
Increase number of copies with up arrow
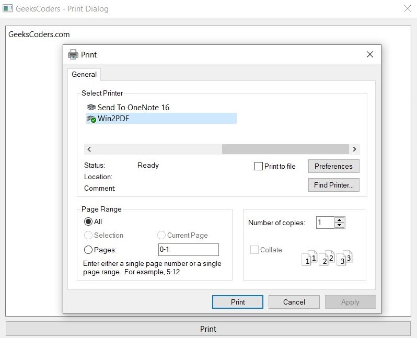click(339, 220)
